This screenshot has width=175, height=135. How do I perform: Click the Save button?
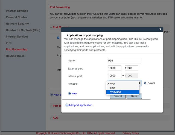134,96
